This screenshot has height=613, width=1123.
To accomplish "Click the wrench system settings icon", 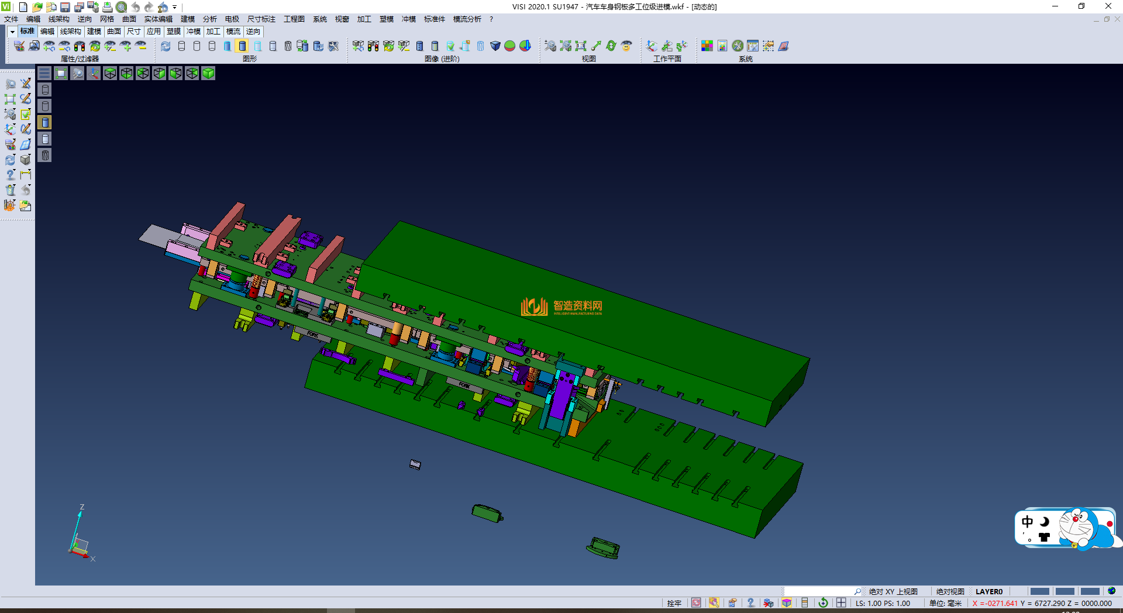I will [738, 46].
